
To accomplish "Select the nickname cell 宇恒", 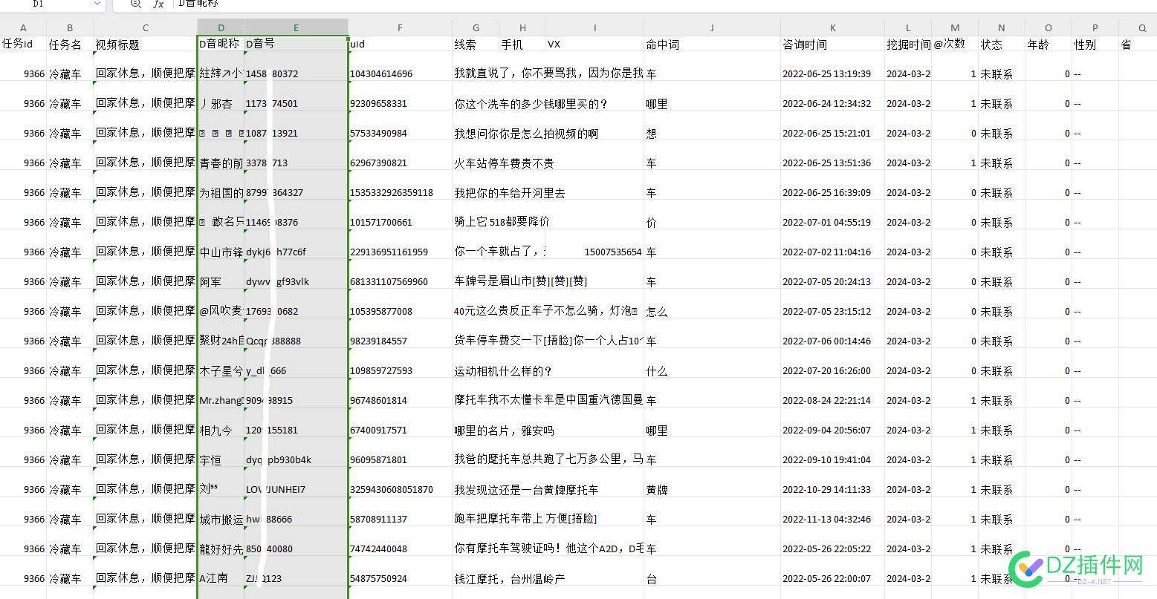I will click(x=221, y=452).
